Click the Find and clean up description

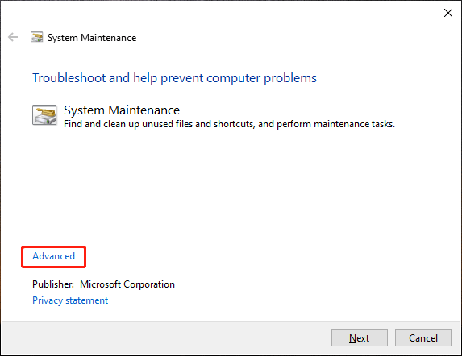tap(229, 124)
